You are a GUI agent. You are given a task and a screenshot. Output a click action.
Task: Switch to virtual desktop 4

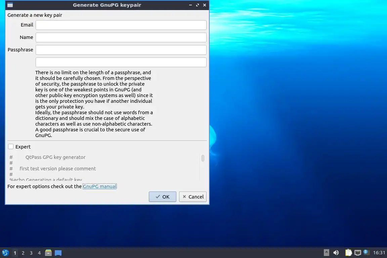tap(39, 253)
